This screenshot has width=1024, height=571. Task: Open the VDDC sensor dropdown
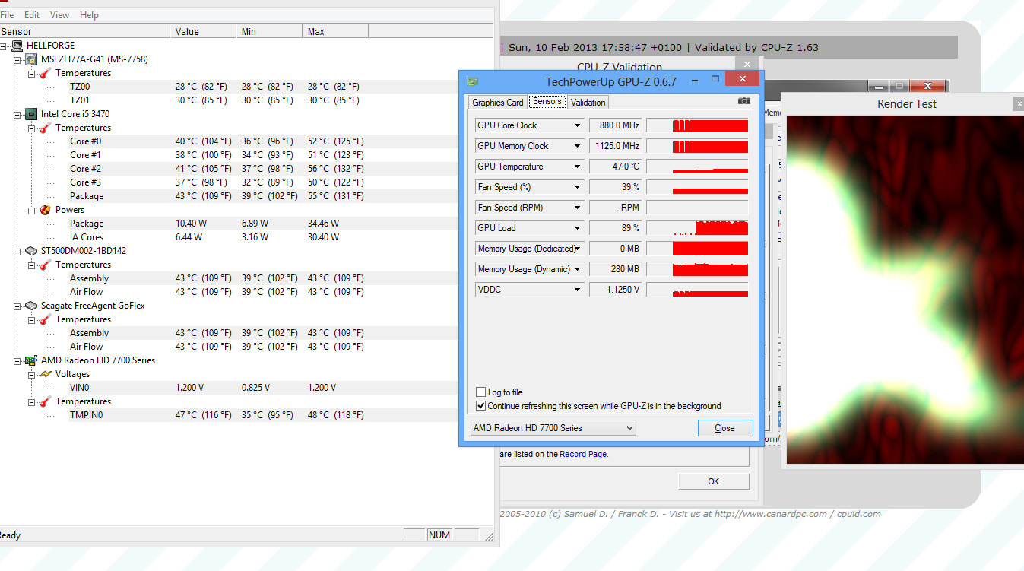click(577, 290)
